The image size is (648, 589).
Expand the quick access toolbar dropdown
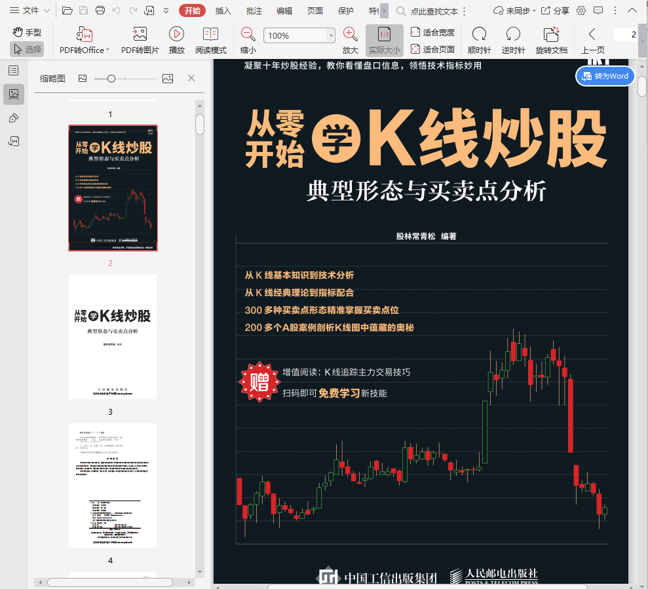[x=166, y=11]
